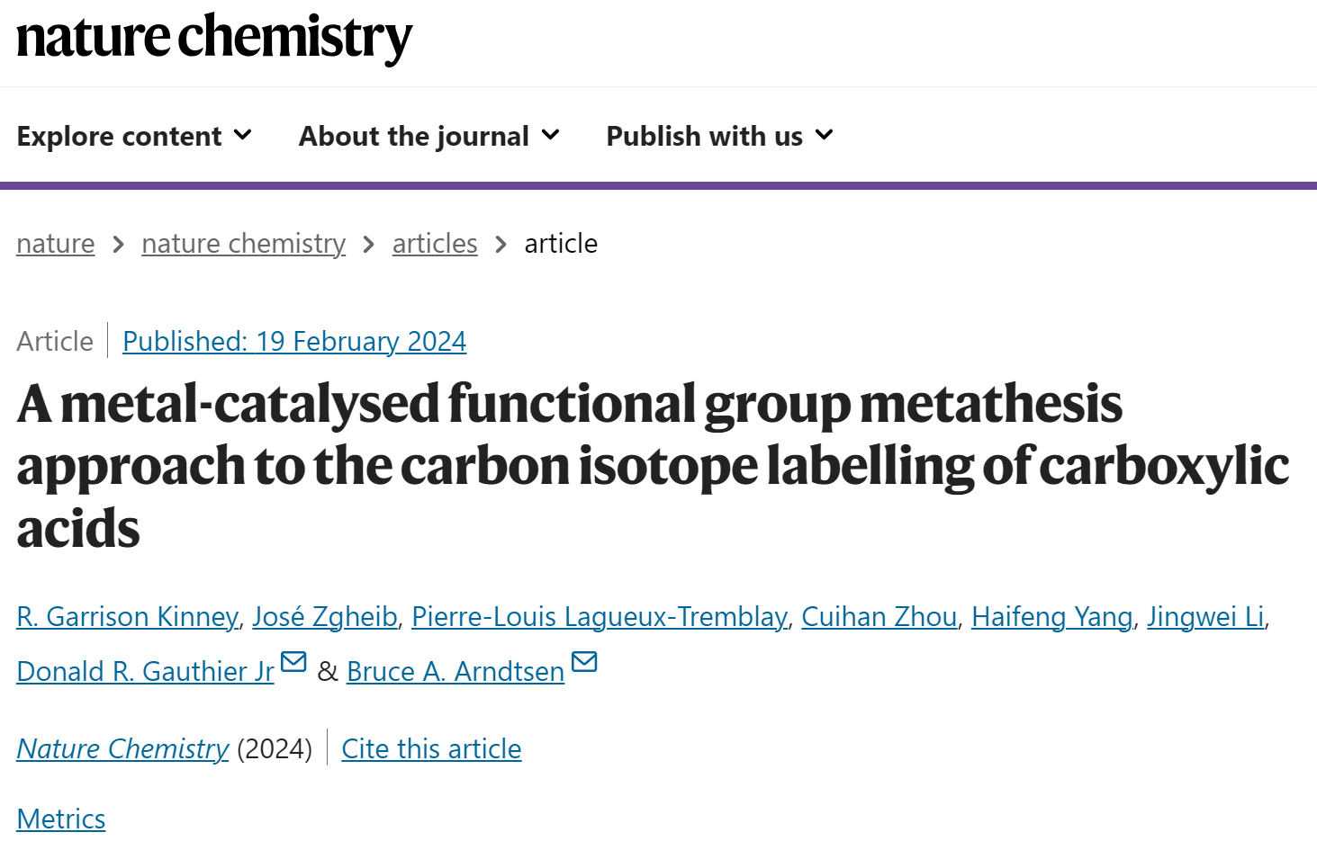Click Cite this article
The height and width of the screenshot is (859, 1317).
coord(431,749)
